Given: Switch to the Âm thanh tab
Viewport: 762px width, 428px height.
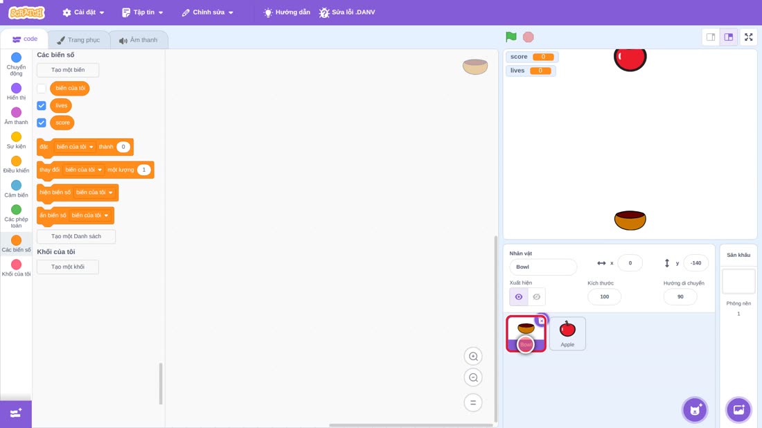Looking at the screenshot, I should (x=139, y=40).
